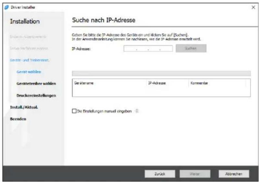259x182 pixels.
Task: Cancel installation with Abbrechen
Action: point(234,174)
